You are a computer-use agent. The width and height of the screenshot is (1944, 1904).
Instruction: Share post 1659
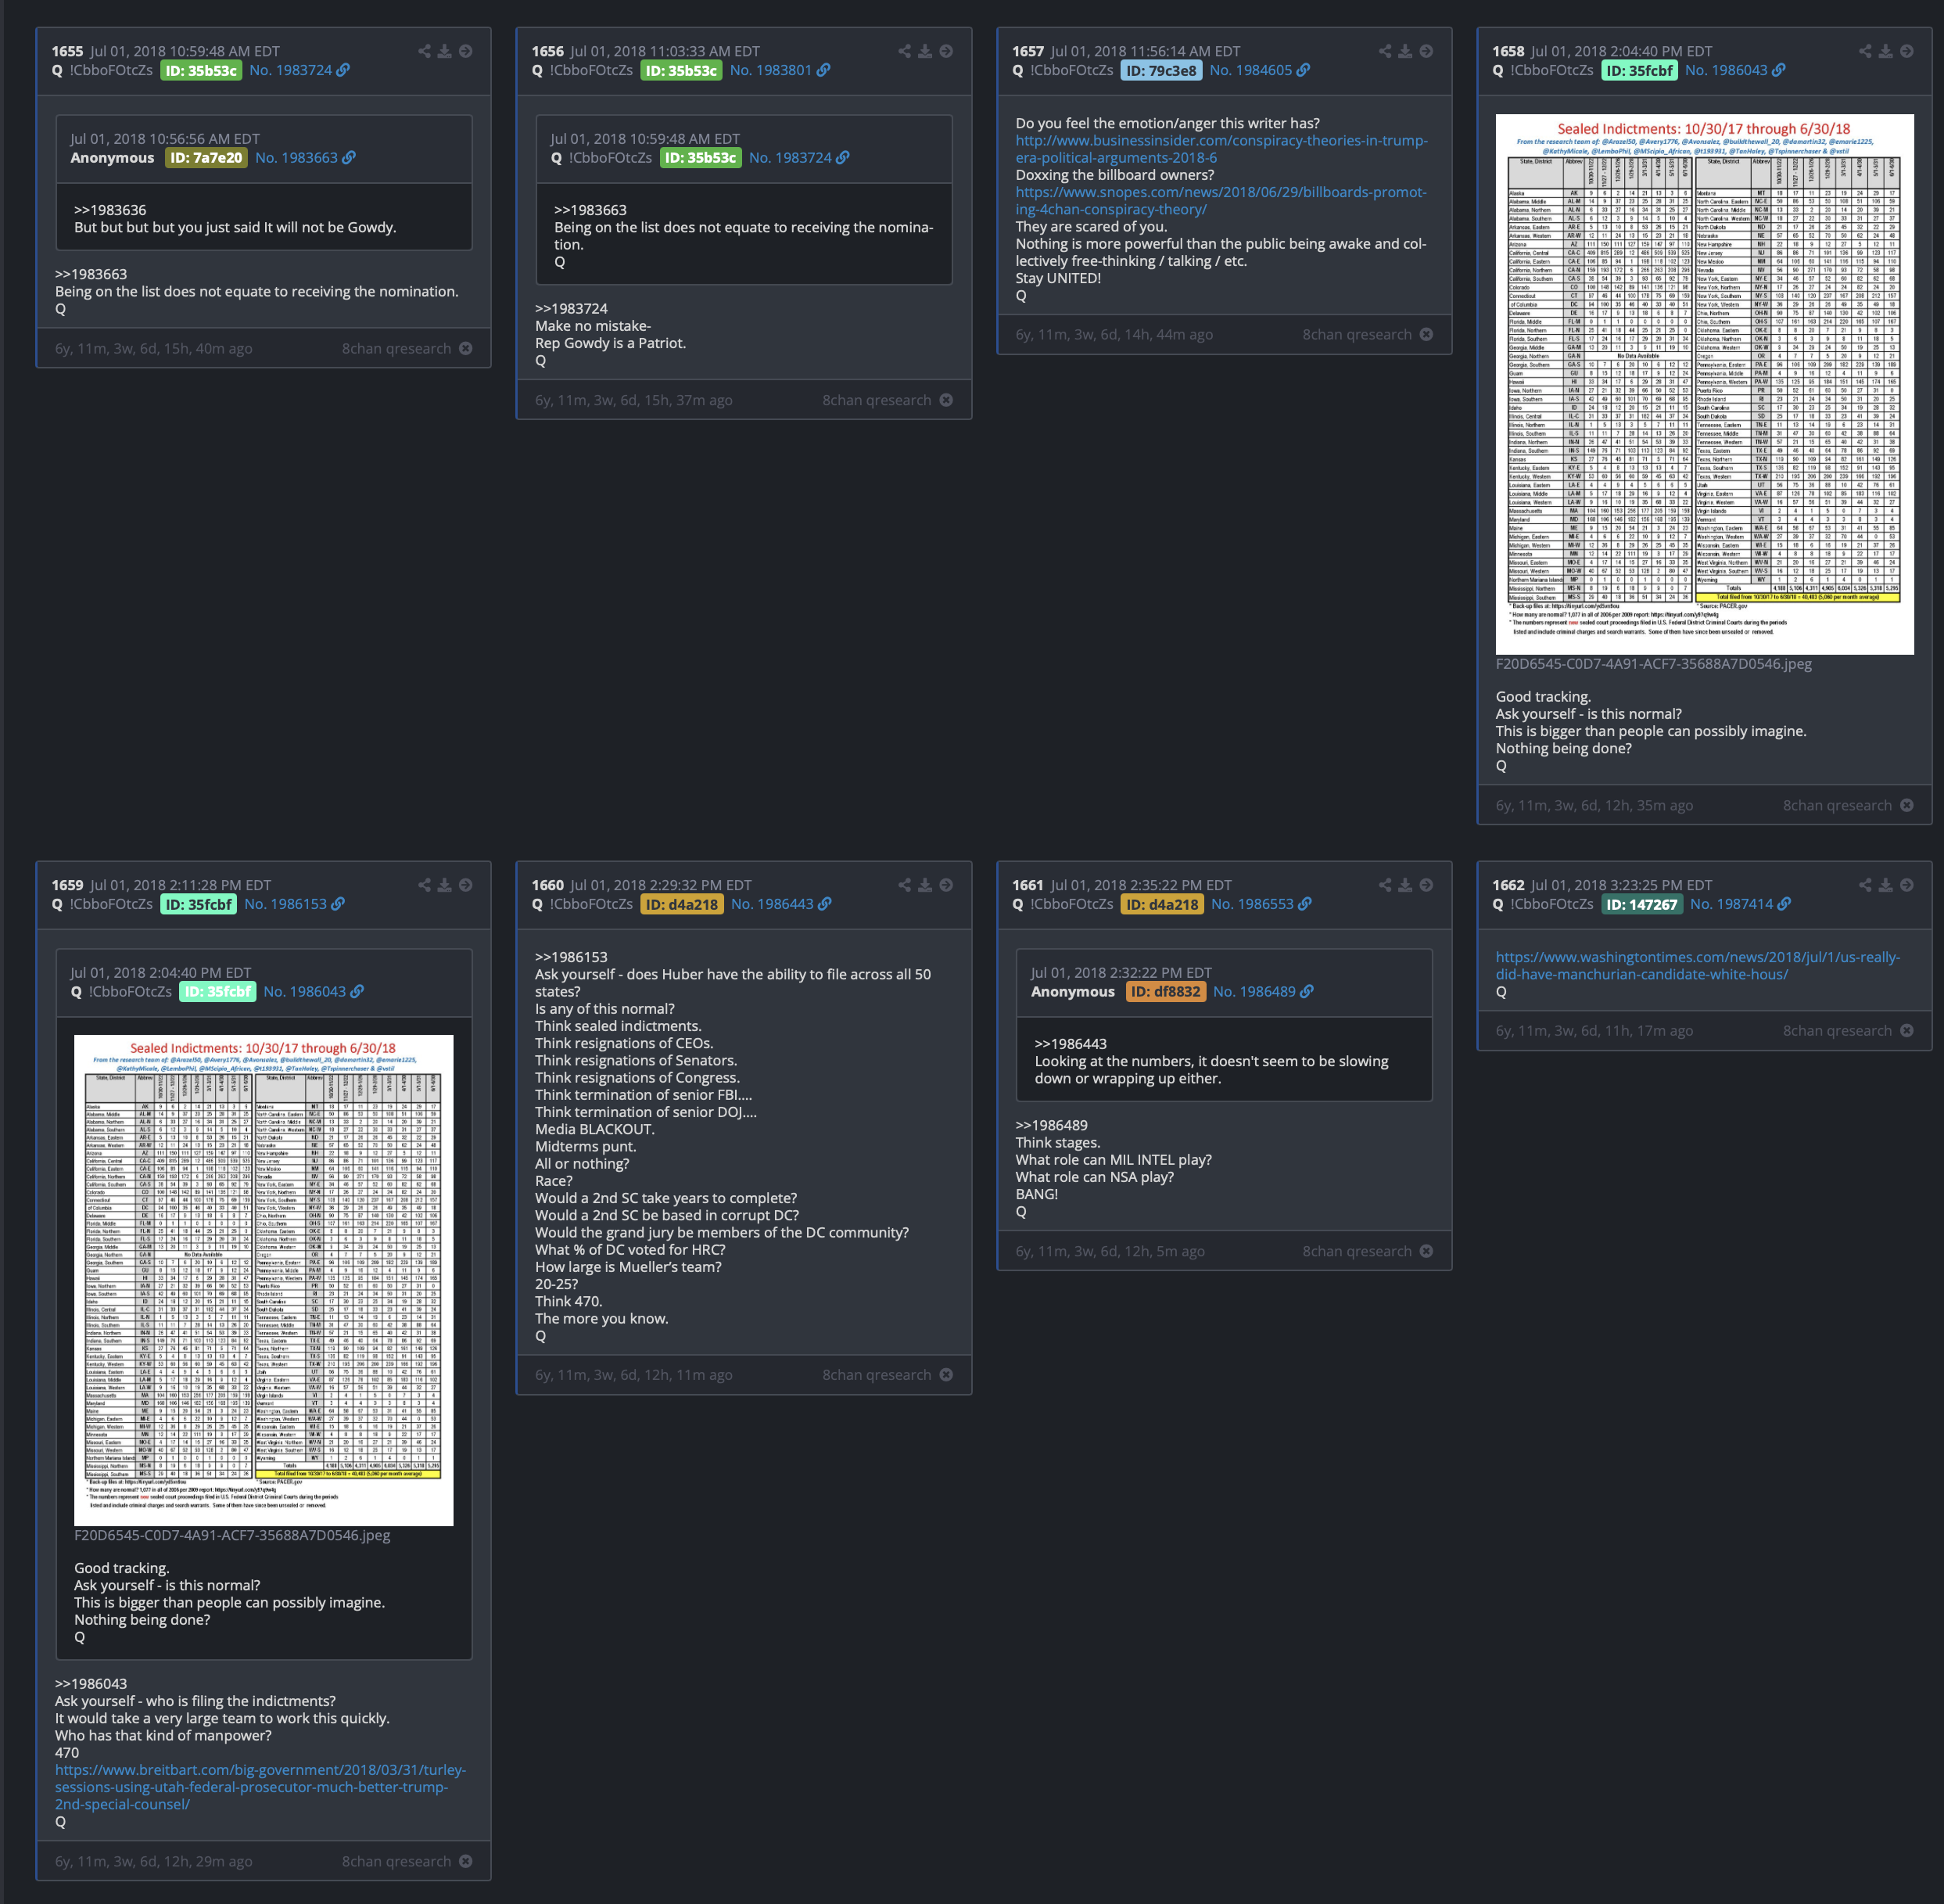click(424, 885)
